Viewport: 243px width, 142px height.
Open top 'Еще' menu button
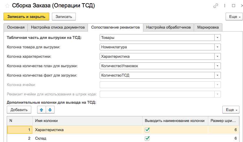234,16
